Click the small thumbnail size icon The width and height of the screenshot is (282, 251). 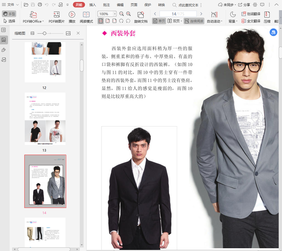(32, 33)
